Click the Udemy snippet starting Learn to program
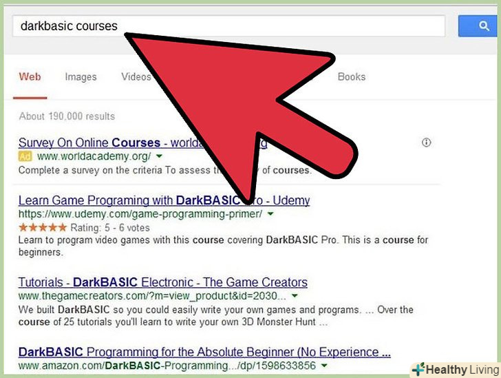This screenshot has width=501, height=378. pos(223,246)
